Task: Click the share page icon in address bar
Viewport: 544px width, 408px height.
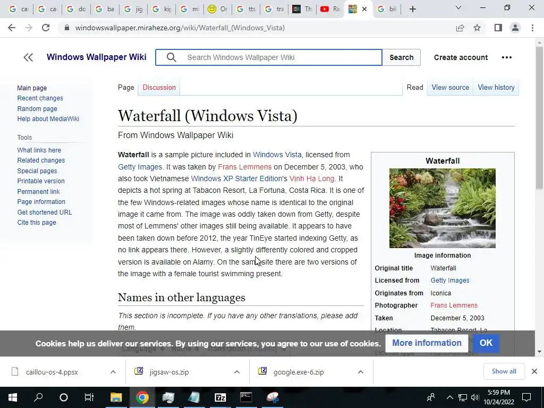Action: click(x=460, y=28)
